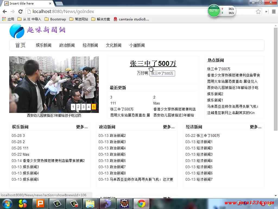
Task: Open the large underlined headline 张三中了500万
Action: click(153, 64)
